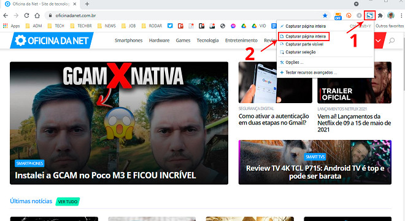Click the Gmail phone thumbnail image
Viewport: 405px width, 221px height.
pos(276,82)
